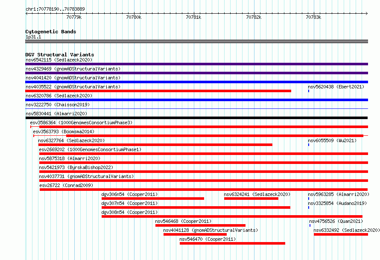The height and width of the screenshot is (260, 380).
Task: Click the nsv546468 (Cooper2011) label
Action: [x=183, y=221]
